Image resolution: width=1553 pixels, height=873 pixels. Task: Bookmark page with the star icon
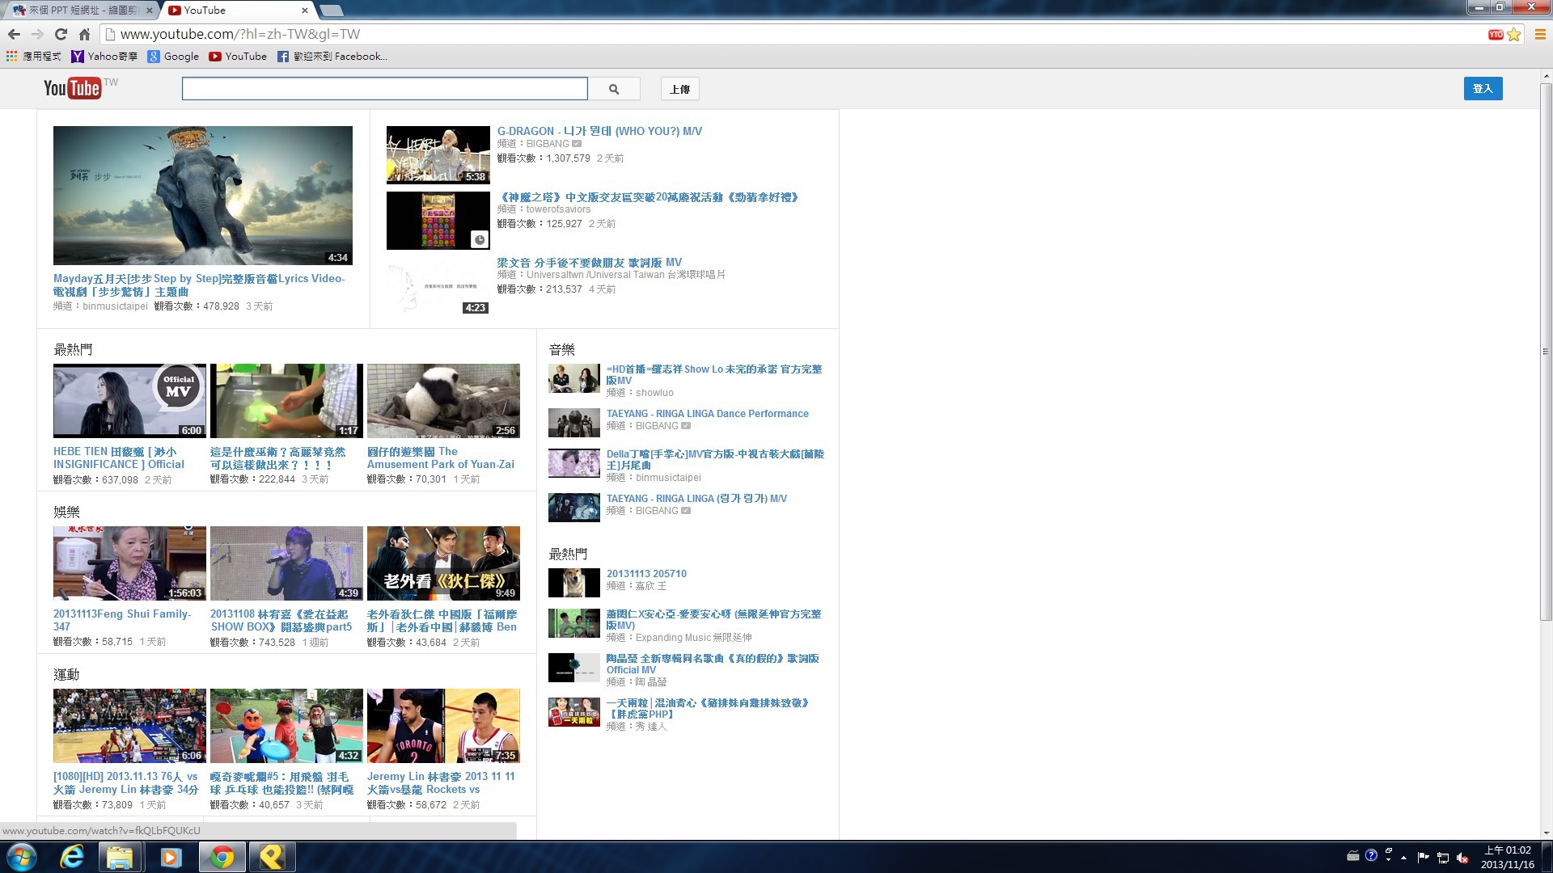pyautogui.click(x=1514, y=34)
